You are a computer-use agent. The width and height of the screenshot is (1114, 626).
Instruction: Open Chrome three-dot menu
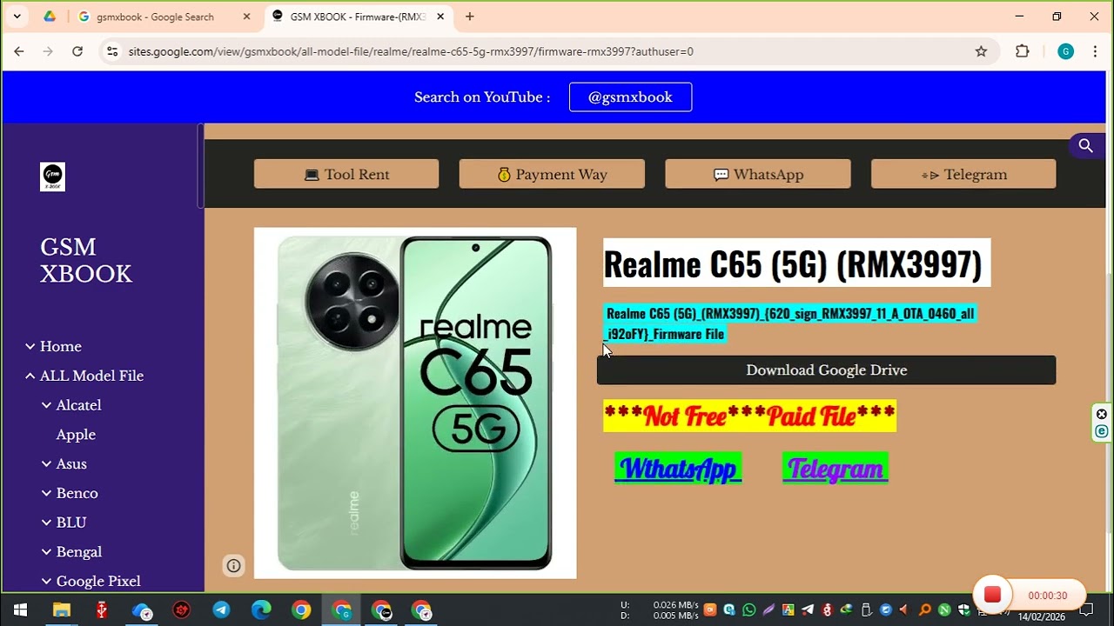pos(1094,51)
